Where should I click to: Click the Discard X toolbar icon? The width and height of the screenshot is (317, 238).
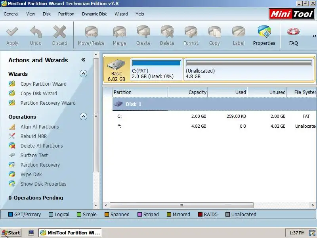click(60, 32)
